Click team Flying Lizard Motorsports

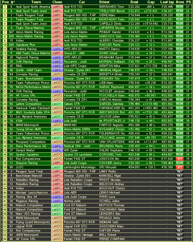tap(33, 222)
